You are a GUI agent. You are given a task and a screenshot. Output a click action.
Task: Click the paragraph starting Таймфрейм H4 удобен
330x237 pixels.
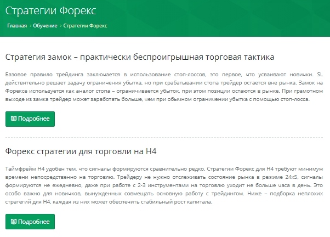[164, 185]
